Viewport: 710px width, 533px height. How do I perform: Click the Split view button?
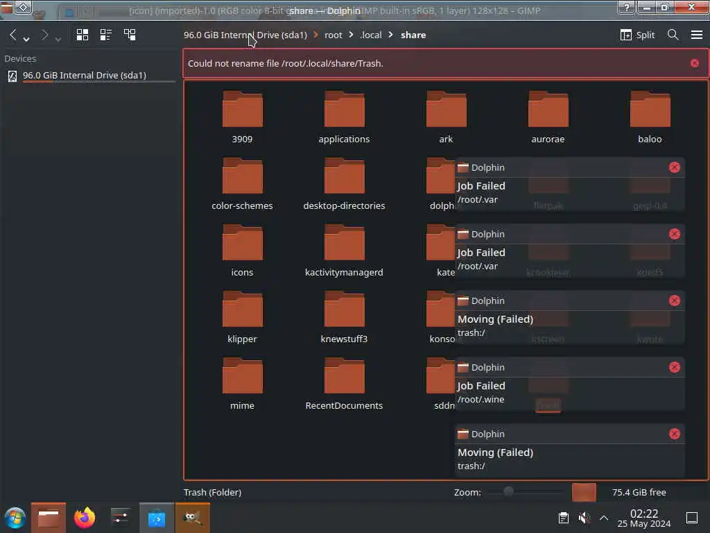pyautogui.click(x=637, y=35)
